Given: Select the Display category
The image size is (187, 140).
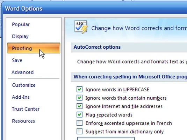Looking at the screenshot, I should pyautogui.click(x=20, y=36).
